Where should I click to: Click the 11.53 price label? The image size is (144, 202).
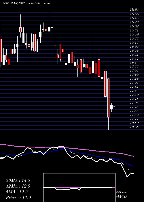134,111
